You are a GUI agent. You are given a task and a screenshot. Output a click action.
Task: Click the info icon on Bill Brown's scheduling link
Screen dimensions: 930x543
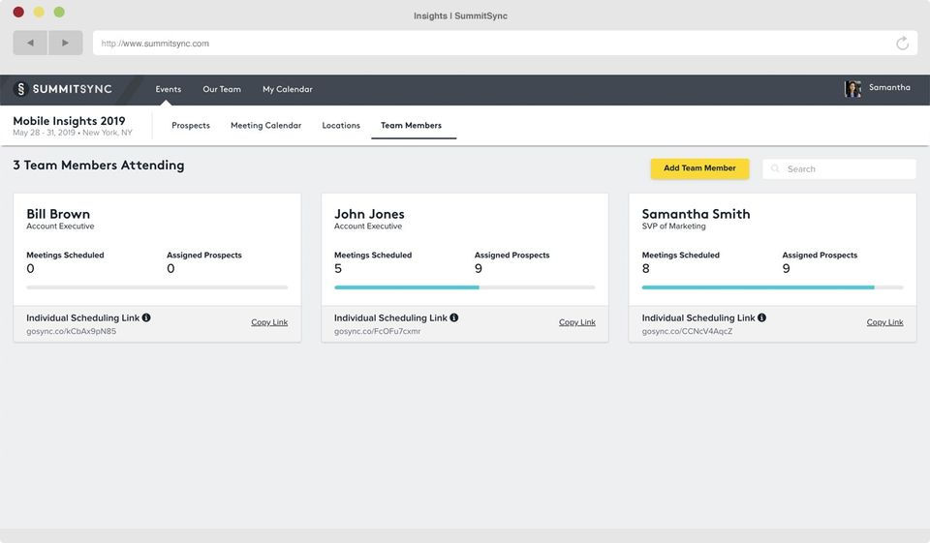(x=146, y=317)
